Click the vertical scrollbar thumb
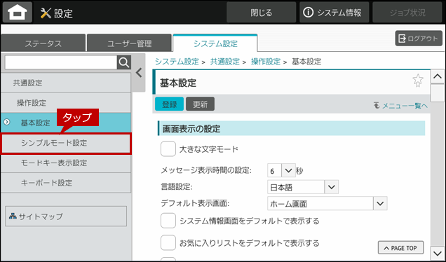The height and width of the screenshot is (262, 446). [438, 93]
